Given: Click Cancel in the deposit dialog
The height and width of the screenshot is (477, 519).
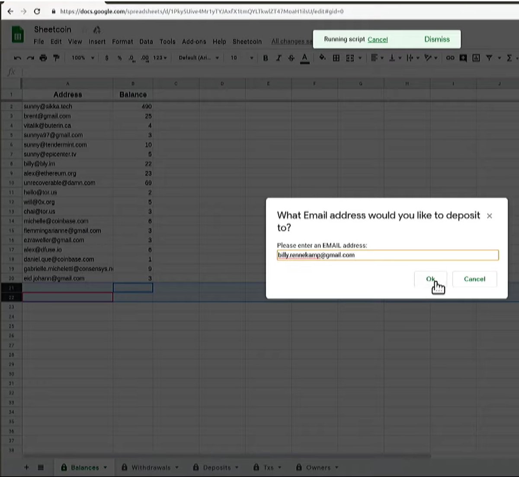Looking at the screenshot, I should 474,279.
